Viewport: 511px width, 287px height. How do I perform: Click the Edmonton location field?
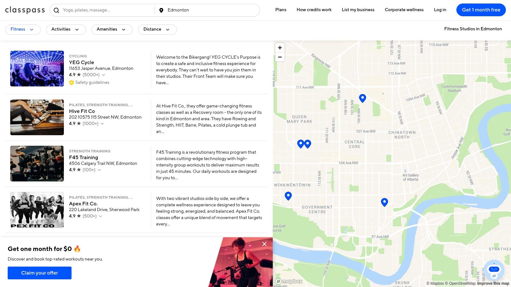click(211, 10)
